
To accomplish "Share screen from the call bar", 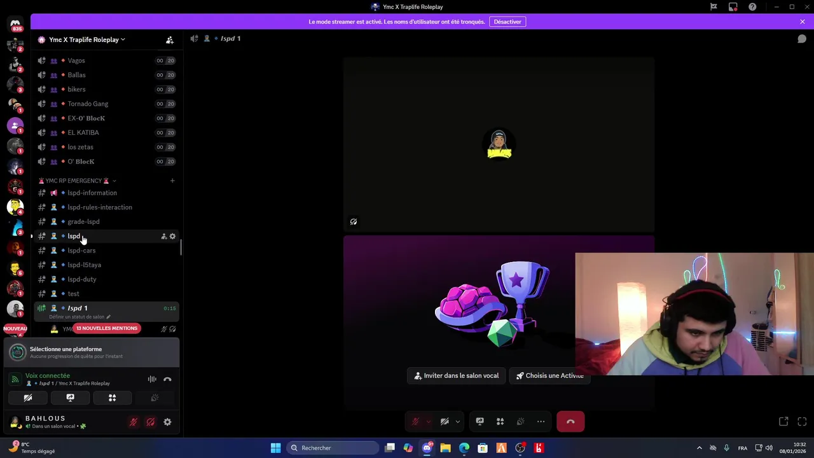I will [480, 422].
